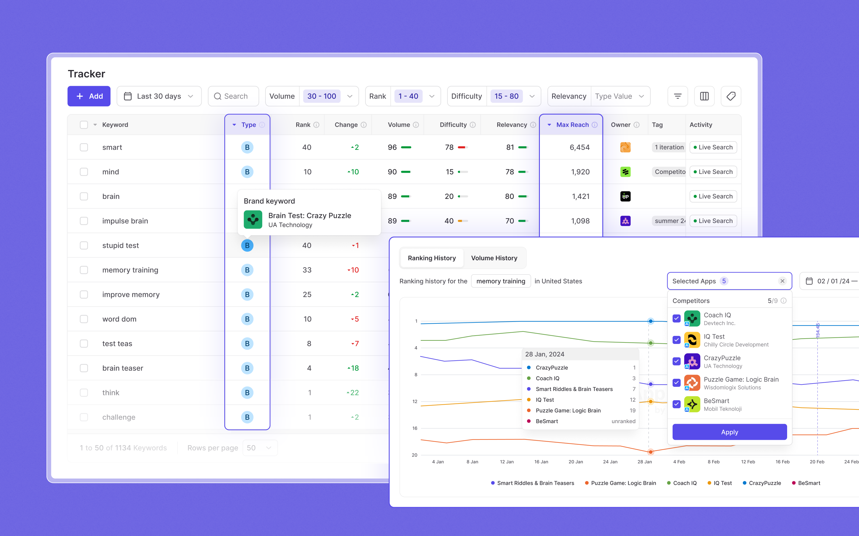Click the Rank column info icon
Image resolution: width=859 pixels, height=536 pixels.
pos(316,125)
